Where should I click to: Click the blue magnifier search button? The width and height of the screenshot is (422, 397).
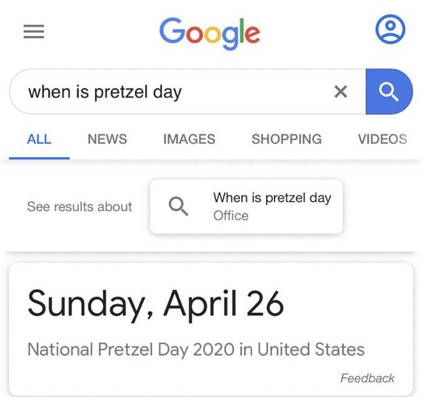click(389, 91)
